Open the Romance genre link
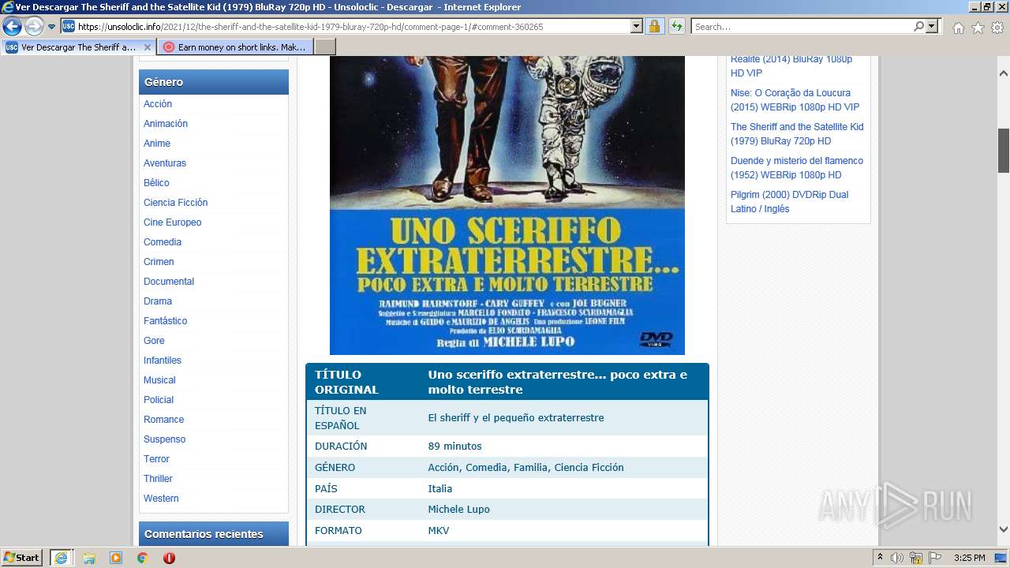Viewport: 1010px width, 568px height. (x=163, y=420)
